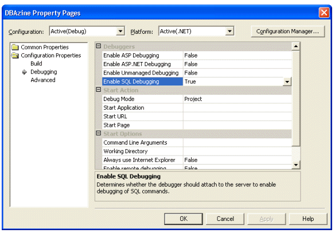Click the Cancel button
The height and width of the screenshot is (233, 335).
(x=225, y=219)
